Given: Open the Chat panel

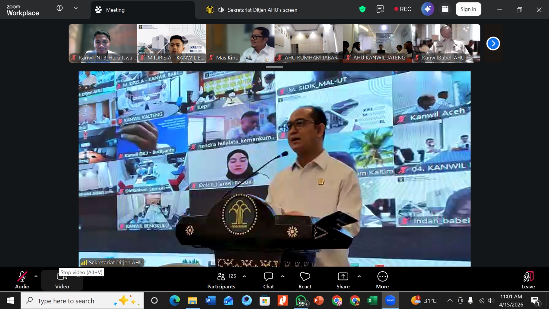Looking at the screenshot, I should tap(268, 280).
